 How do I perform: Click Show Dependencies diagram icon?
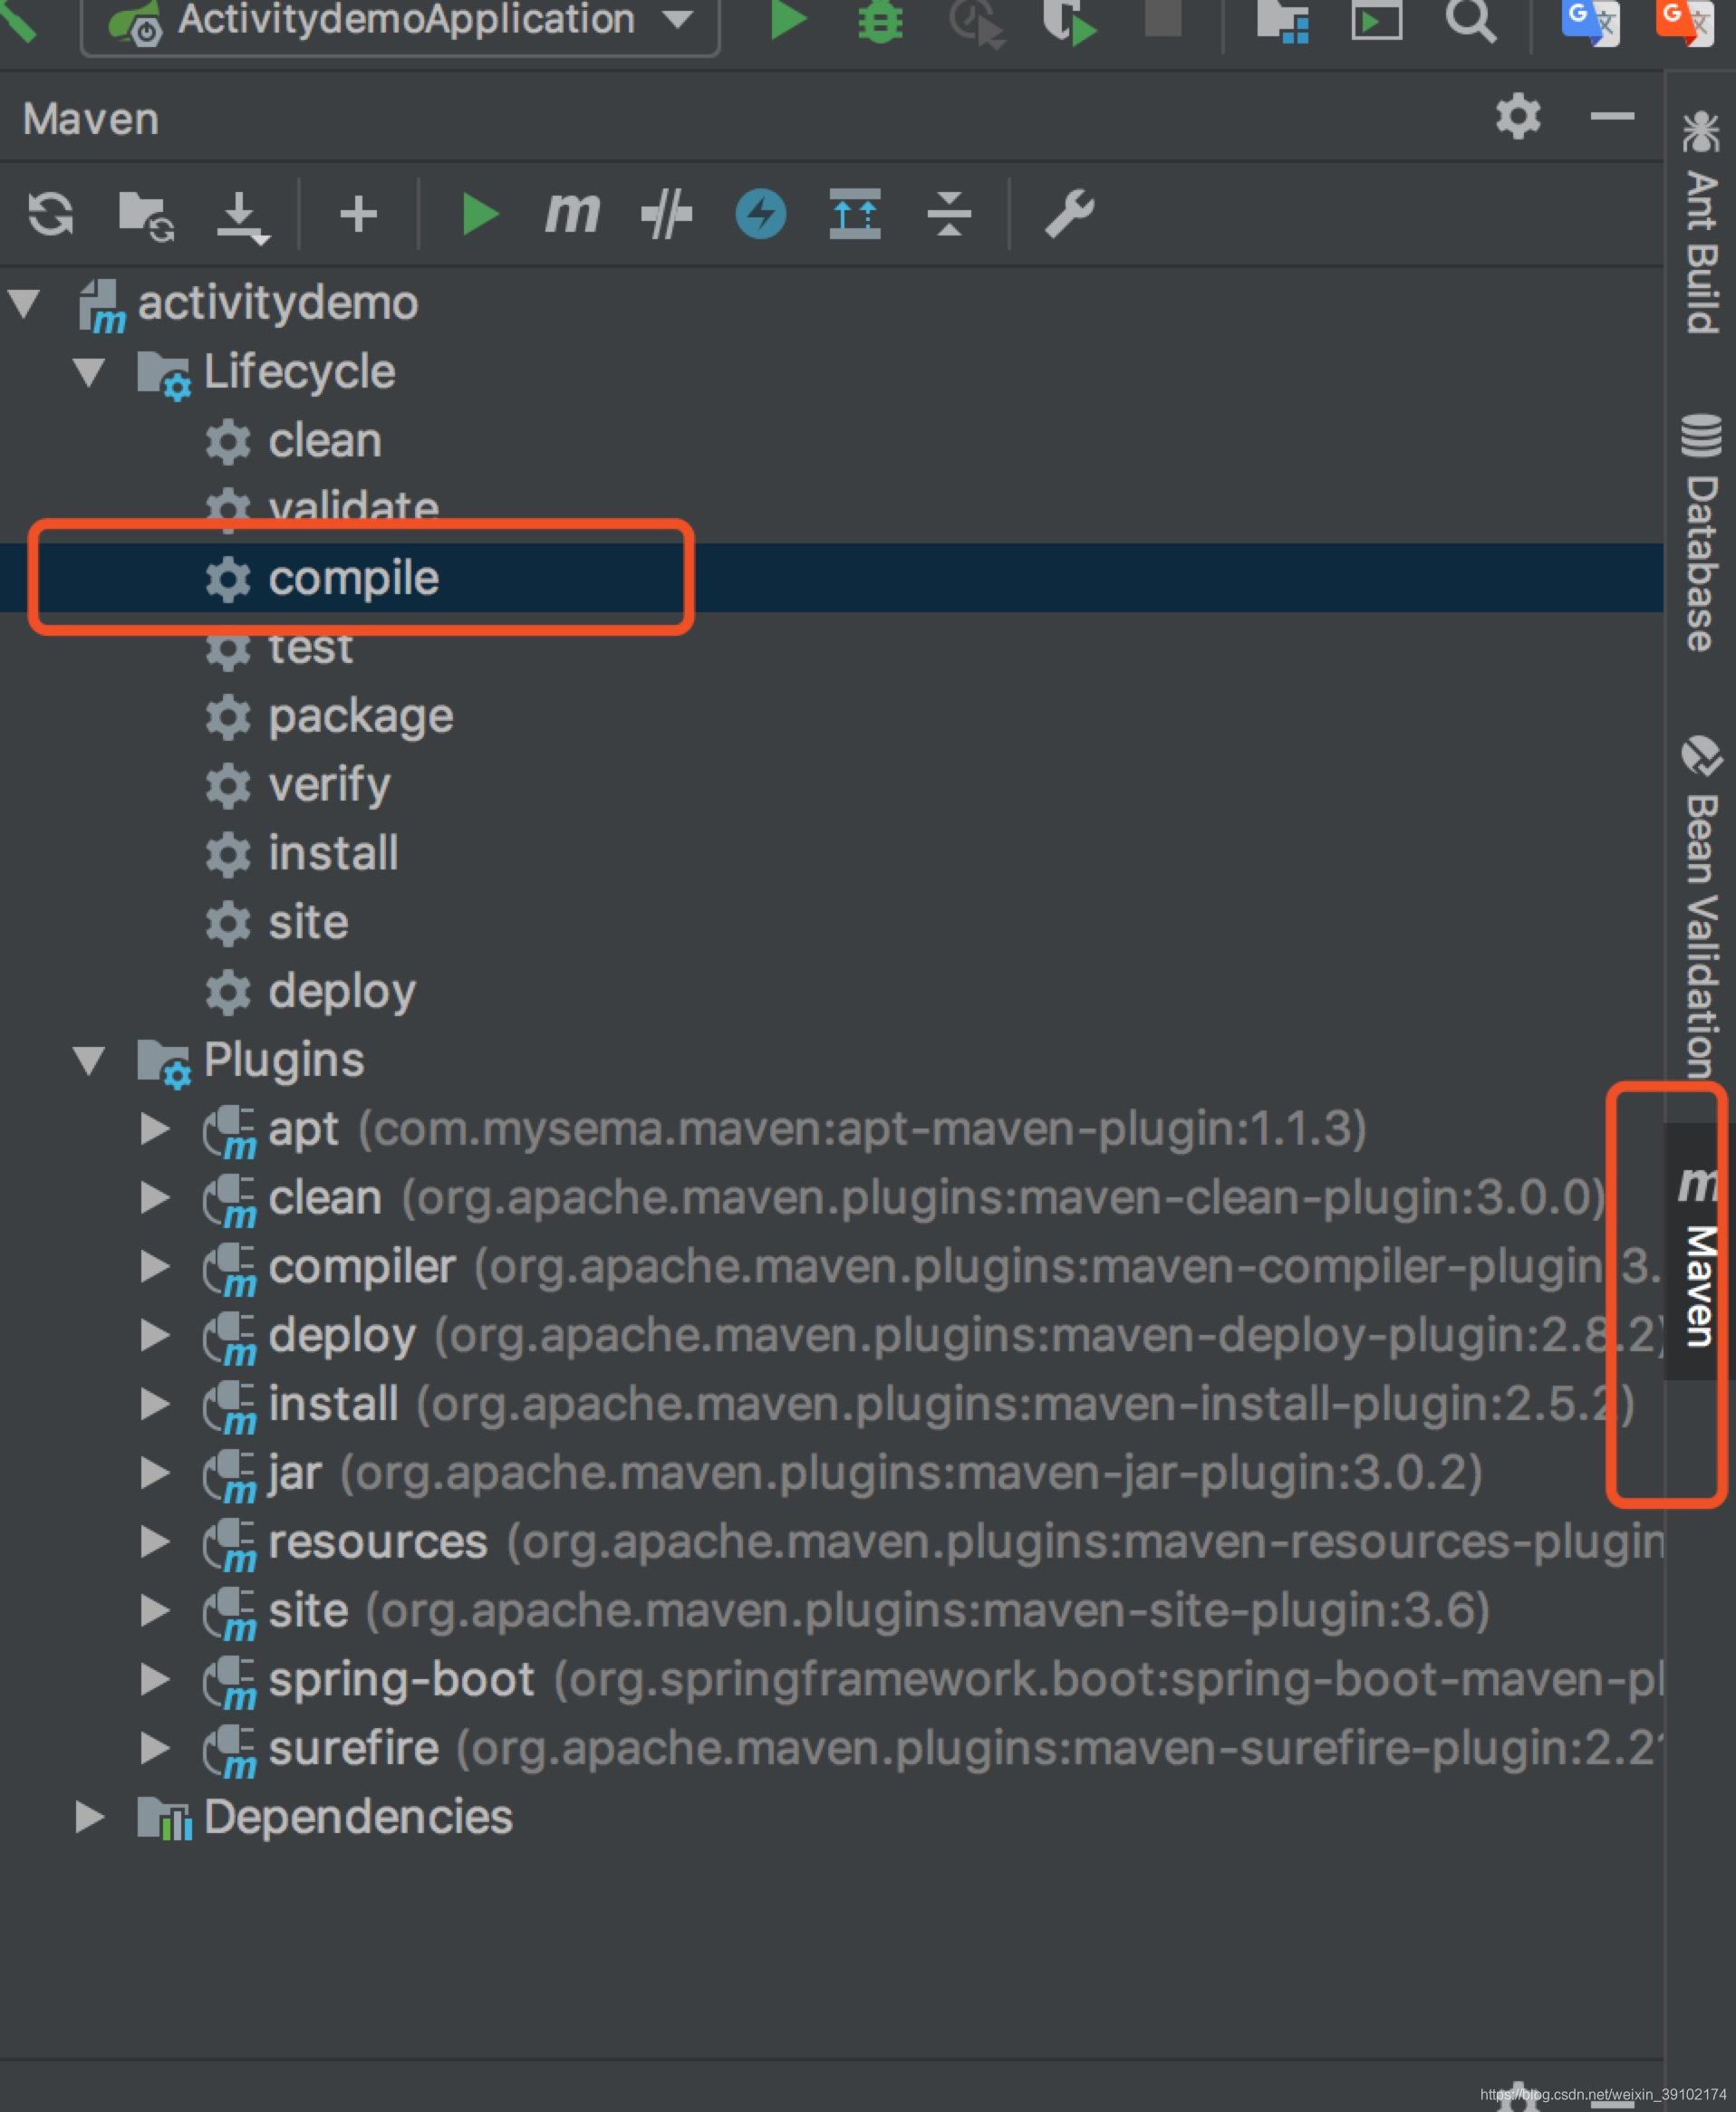(x=855, y=213)
